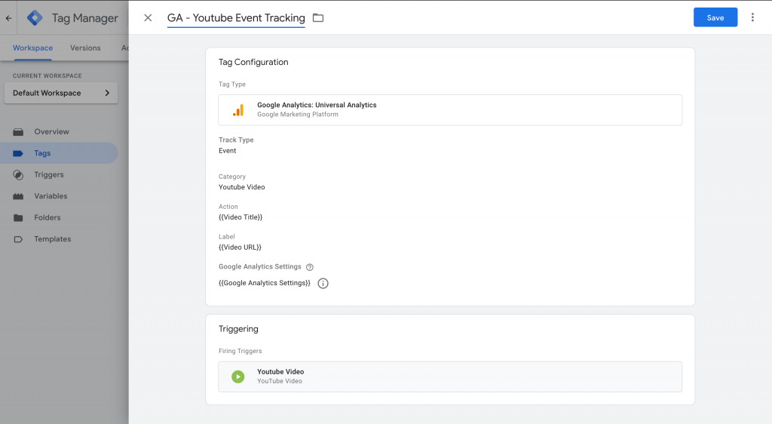772x424 pixels.
Task: Click the Action value {{Video Title}}
Action: pyautogui.click(x=240, y=217)
